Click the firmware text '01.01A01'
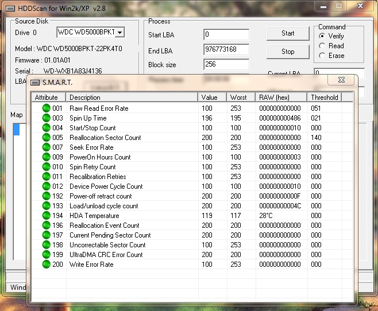 (x=57, y=60)
